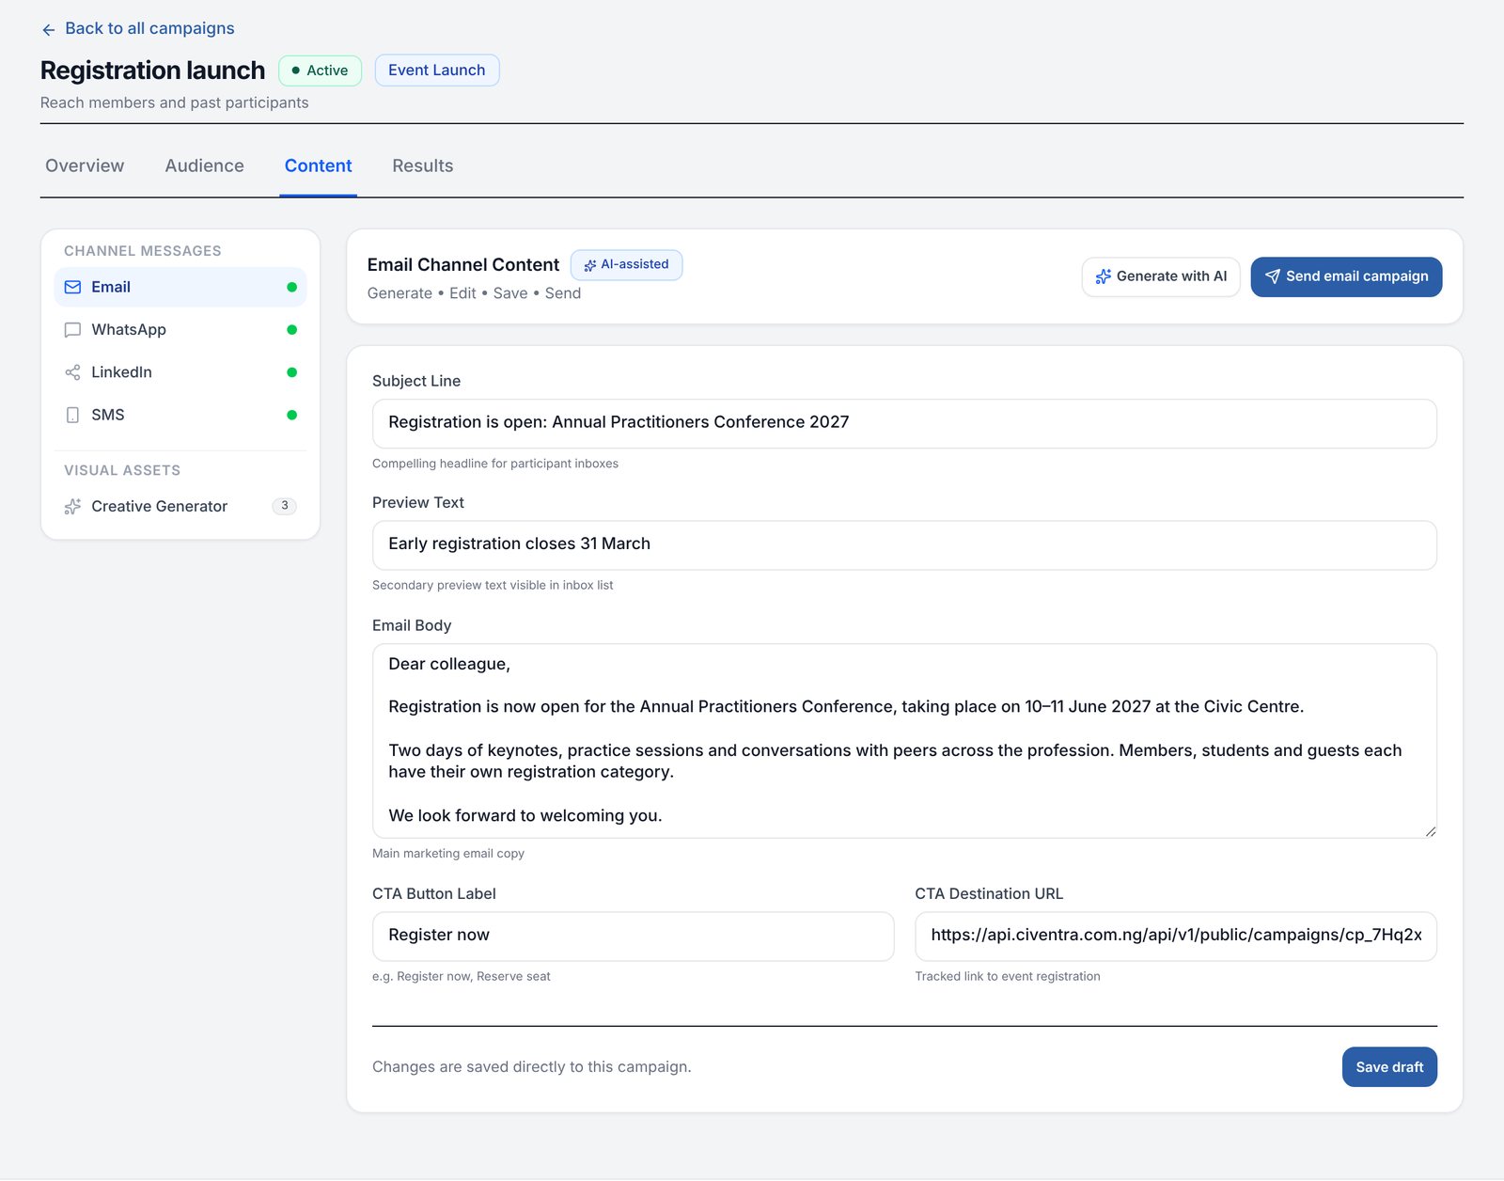This screenshot has height=1181, width=1504.
Task: Click the Email Body resize handle
Action: pyautogui.click(x=1430, y=831)
